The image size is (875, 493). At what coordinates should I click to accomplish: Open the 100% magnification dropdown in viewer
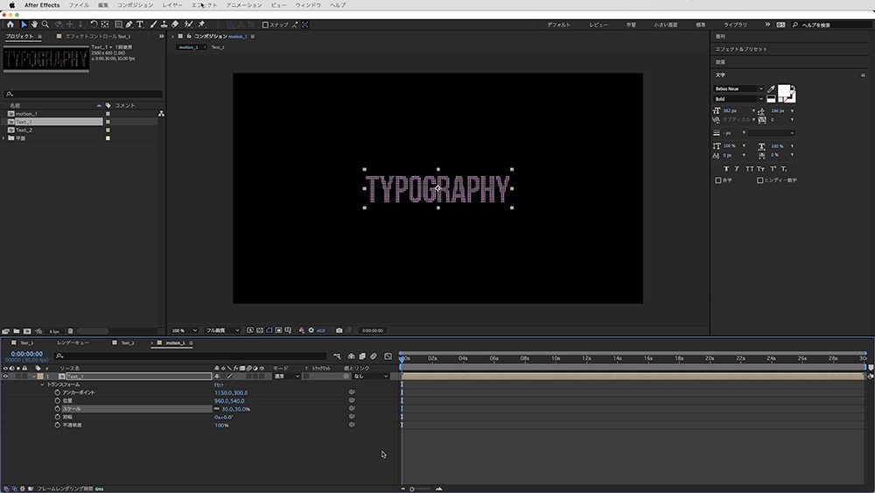pyautogui.click(x=181, y=330)
